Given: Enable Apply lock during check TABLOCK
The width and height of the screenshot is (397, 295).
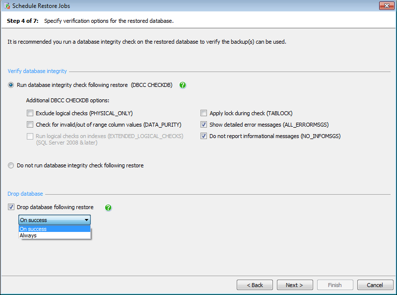Looking at the screenshot, I should click(x=203, y=113).
